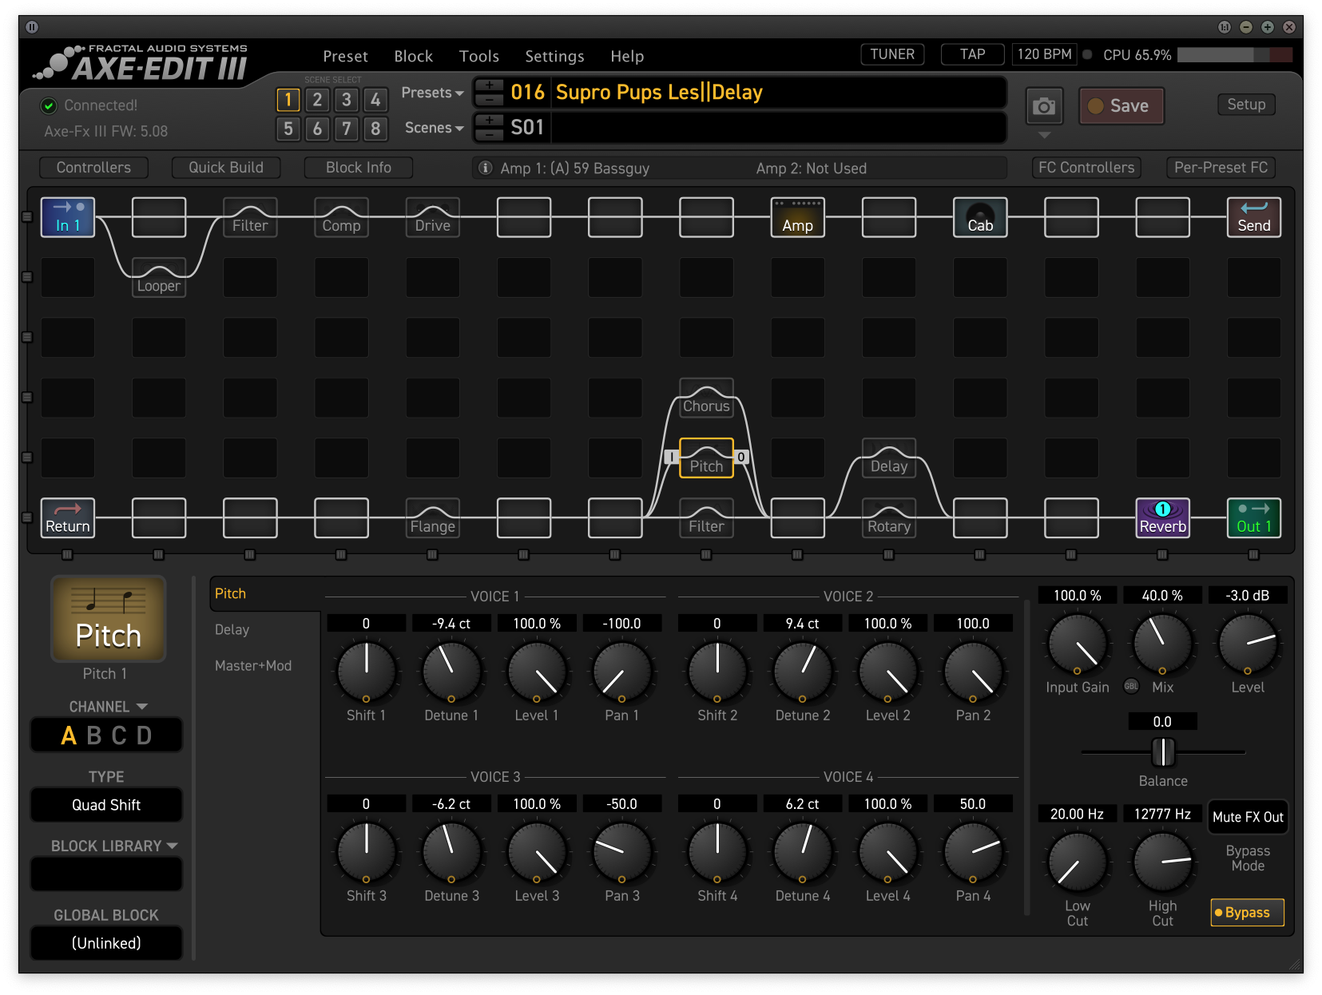Open the TUNER

coord(892,54)
